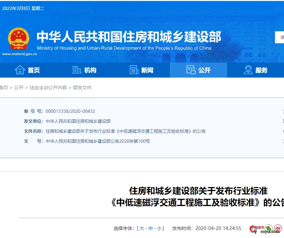
Task: Open the 新闻 navigation tab
Action: pyautogui.click(x=142, y=70)
